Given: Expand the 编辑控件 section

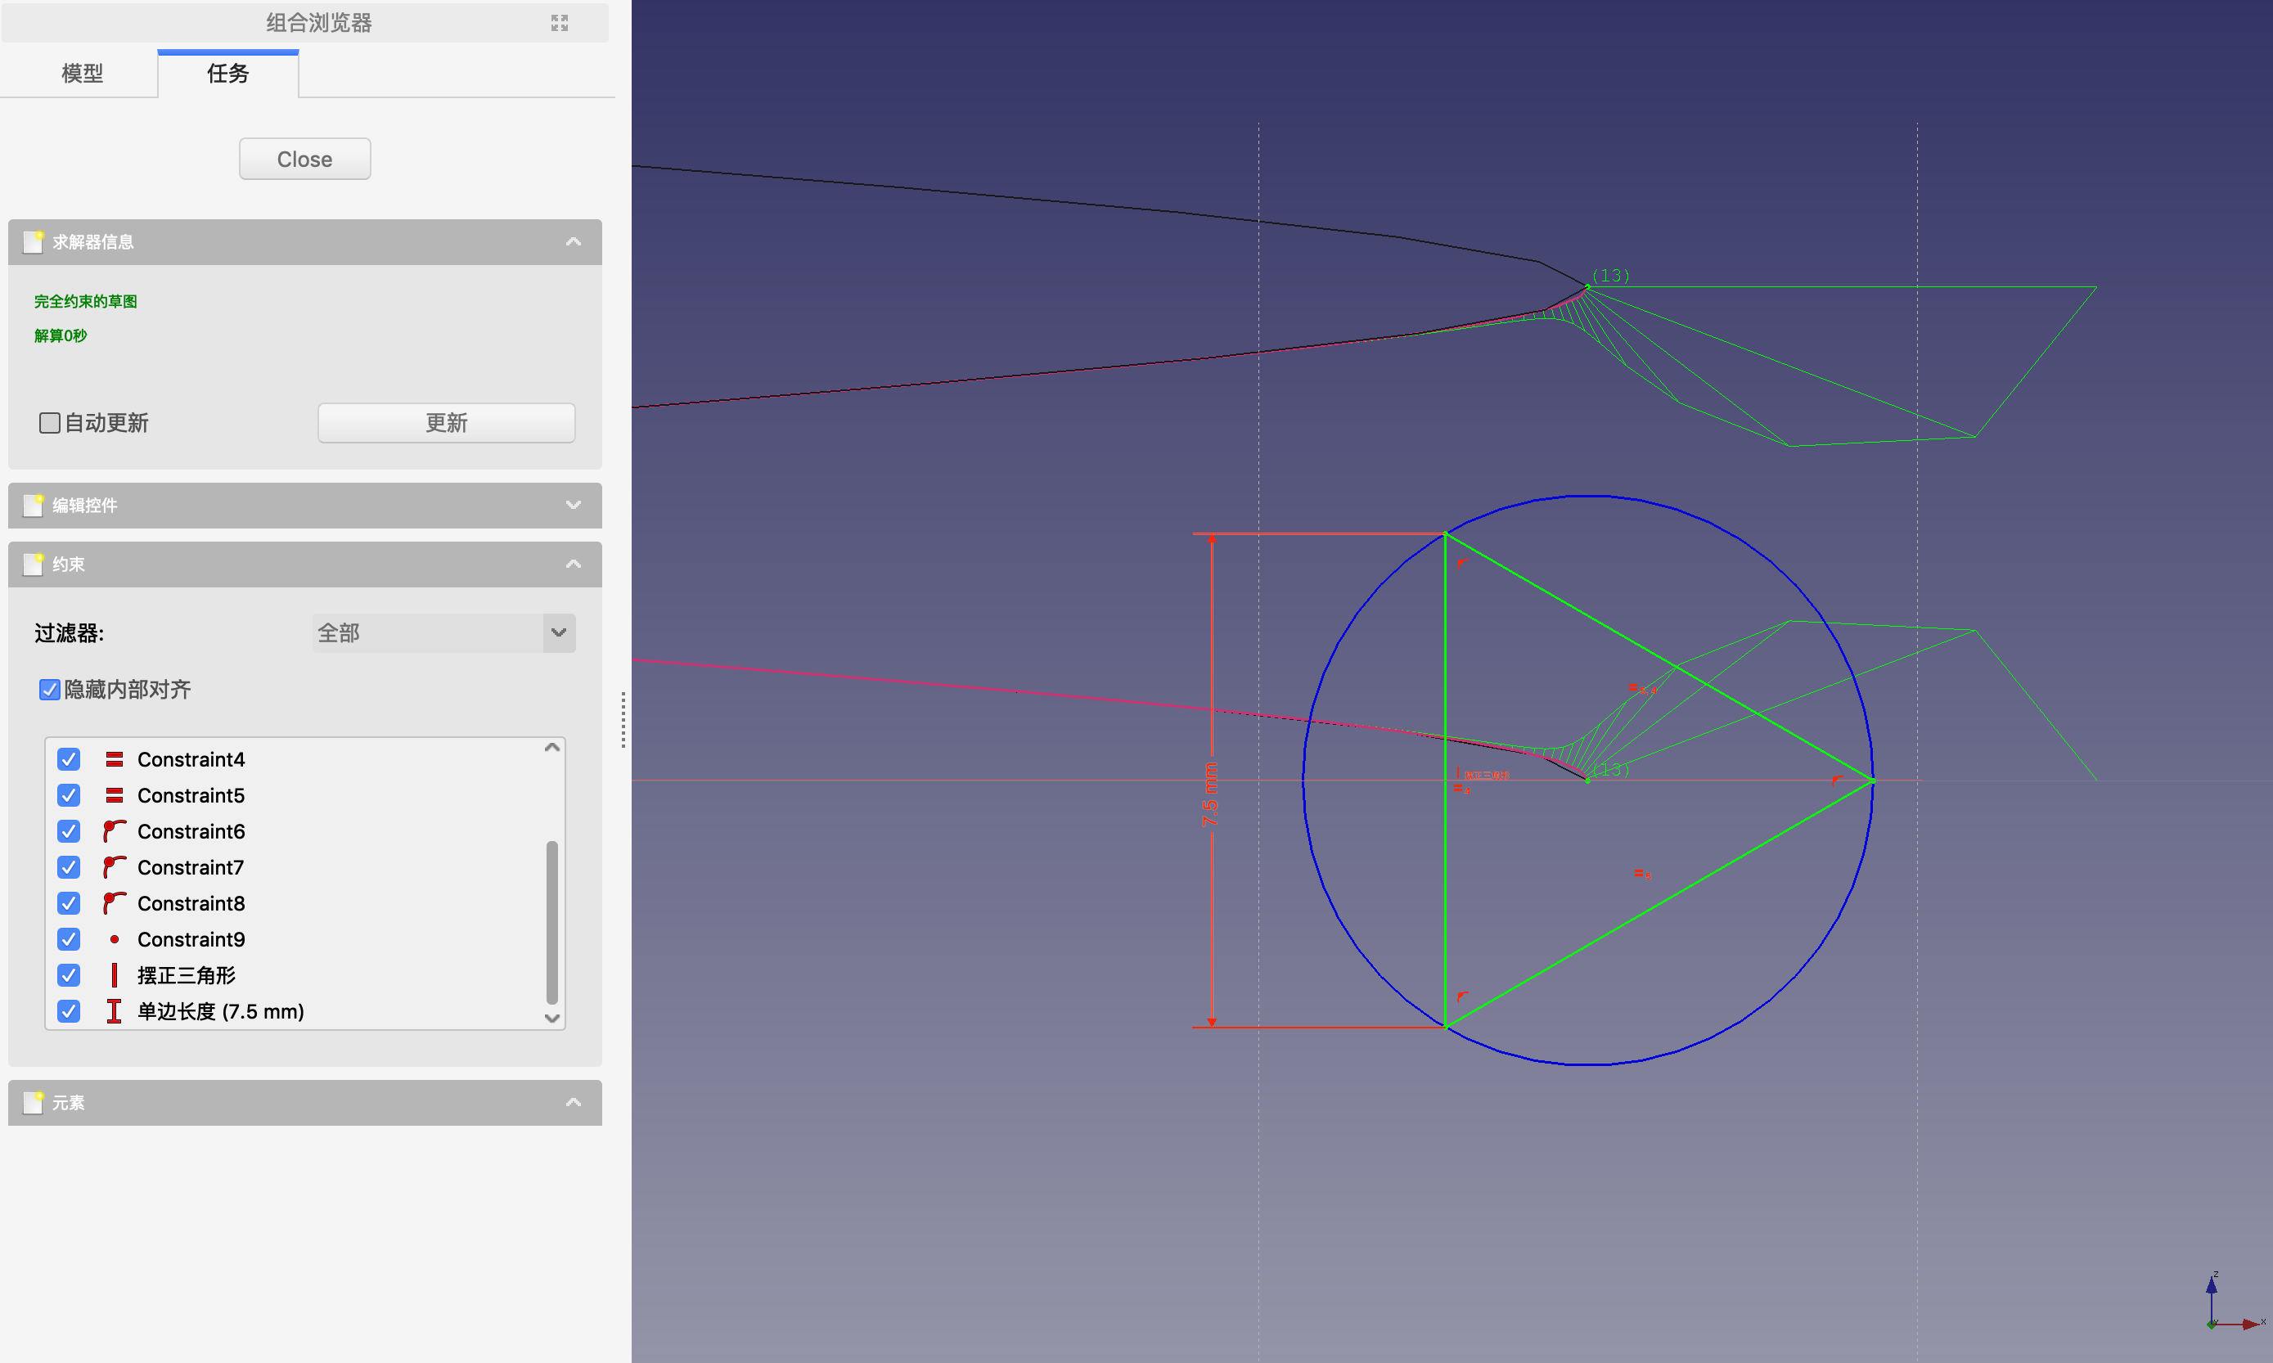Looking at the screenshot, I should pos(573,505).
